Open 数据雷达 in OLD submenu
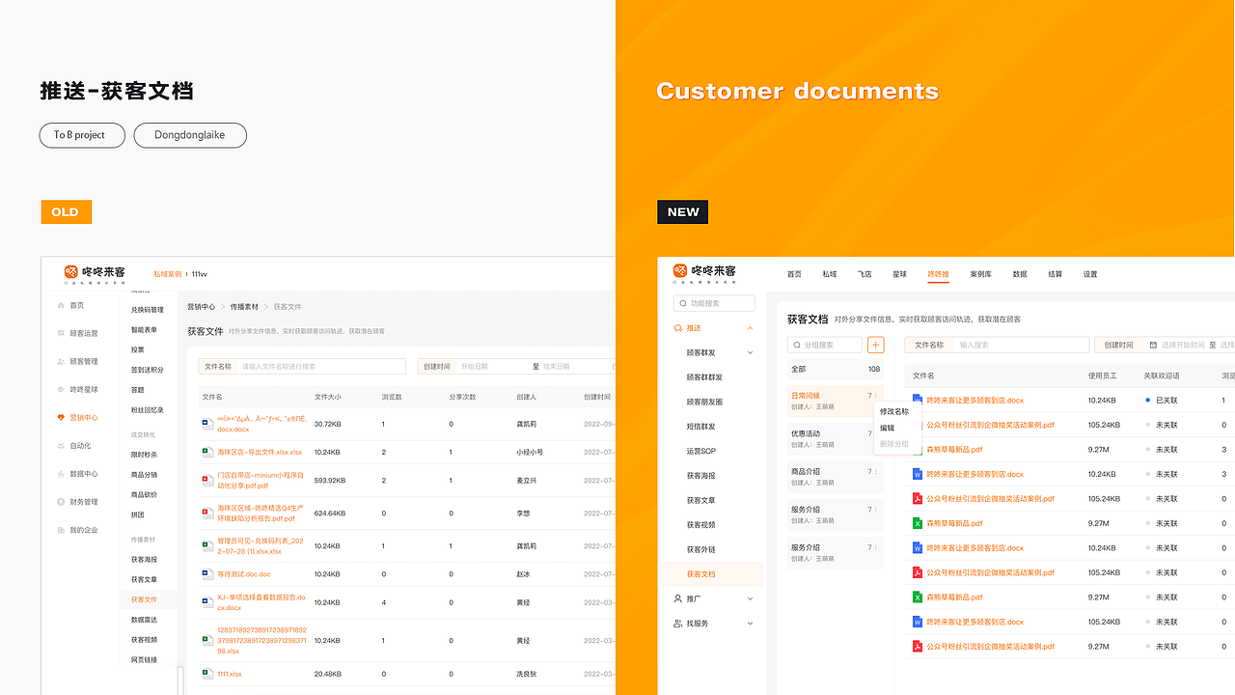1235x695 pixels. [144, 620]
